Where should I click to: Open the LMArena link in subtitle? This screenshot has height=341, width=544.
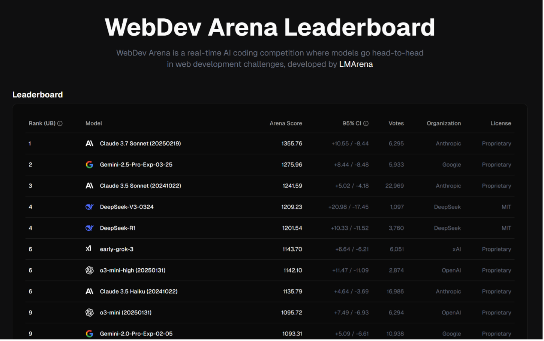coord(357,64)
